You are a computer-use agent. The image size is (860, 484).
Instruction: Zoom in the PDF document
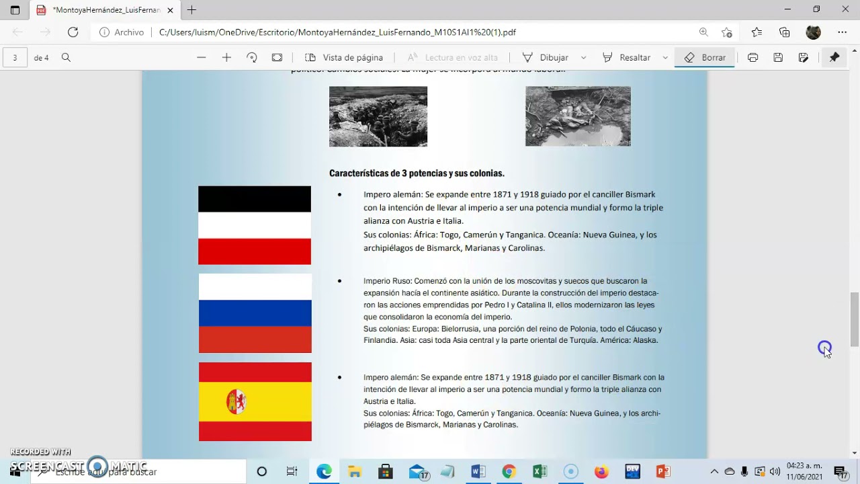tap(226, 58)
